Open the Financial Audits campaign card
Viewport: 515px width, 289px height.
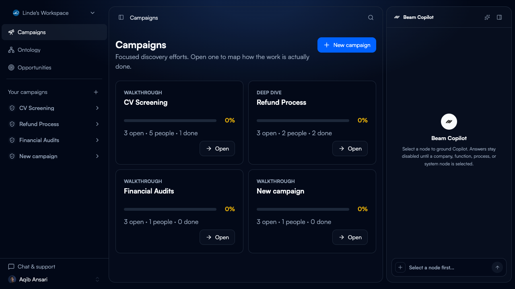(217, 237)
